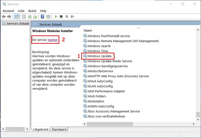Click service list horizontal scrollbar thumb
The image size is (201, 138).
click(x=110, y=124)
